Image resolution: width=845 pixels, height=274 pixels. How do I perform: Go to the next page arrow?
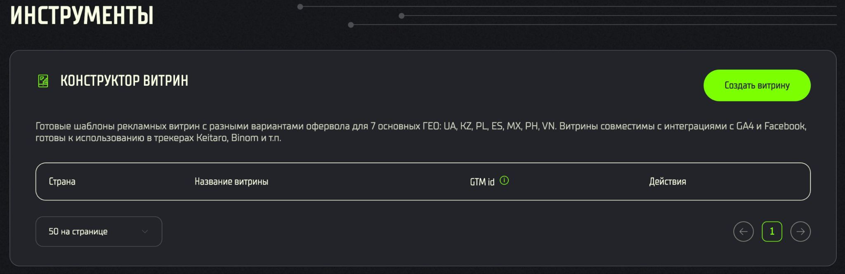(800, 232)
